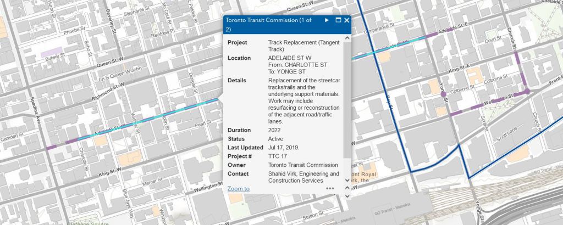Click the "Zoom to" link
The height and width of the screenshot is (225, 563).
238,188
